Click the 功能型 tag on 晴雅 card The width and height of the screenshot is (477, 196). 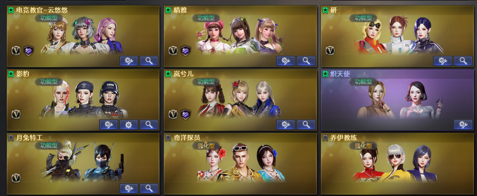coord(206,18)
